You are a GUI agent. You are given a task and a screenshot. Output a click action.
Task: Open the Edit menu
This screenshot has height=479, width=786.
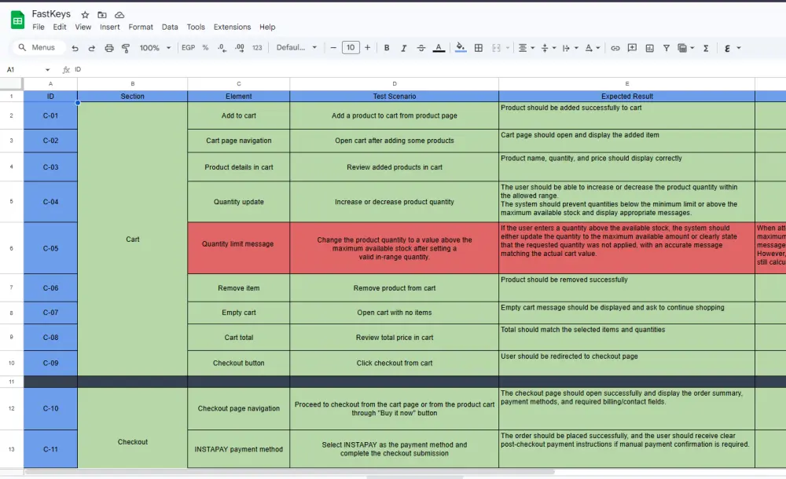(59, 27)
